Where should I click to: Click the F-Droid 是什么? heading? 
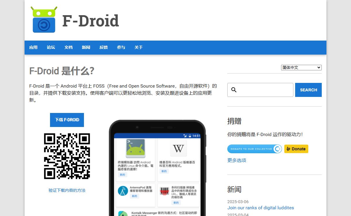[x=62, y=71]
